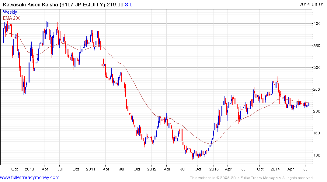Image resolution: width=327 pixels, height=182 pixels.
Task: Click the 400 price axis label
Action: pyautogui.click(x=317, y=23)
